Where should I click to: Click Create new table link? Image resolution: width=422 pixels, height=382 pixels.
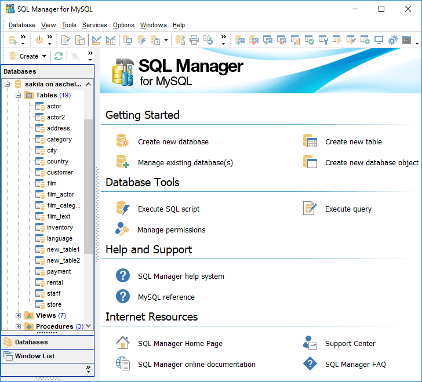click(354, 142)
